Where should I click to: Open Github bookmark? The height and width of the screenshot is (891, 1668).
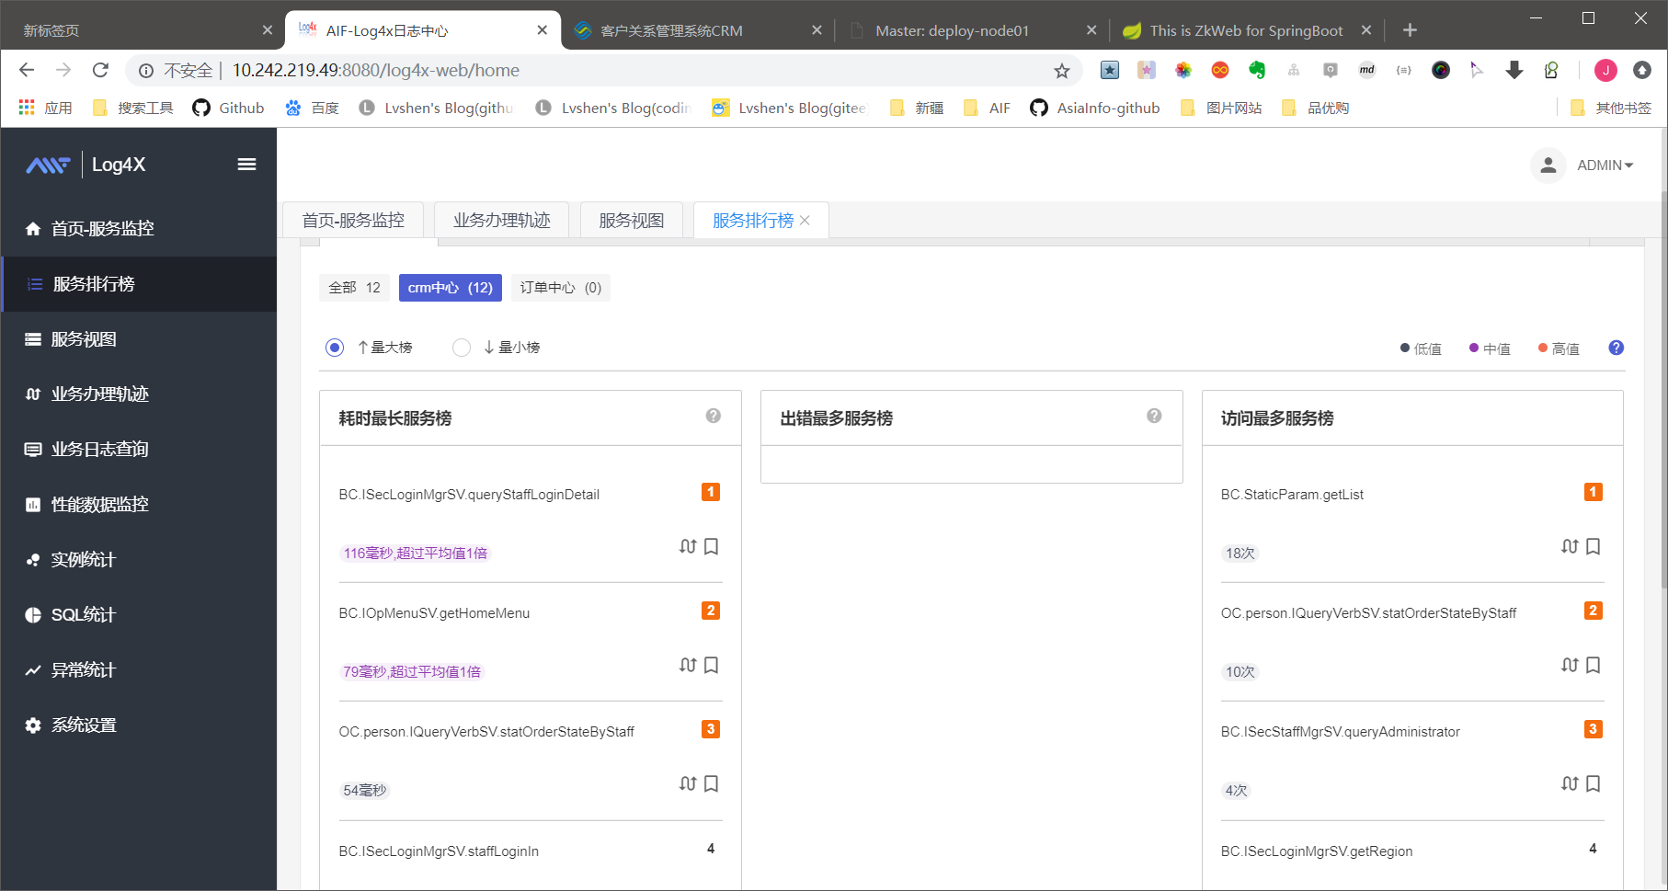pyautogui.click(x=228, y=109)
